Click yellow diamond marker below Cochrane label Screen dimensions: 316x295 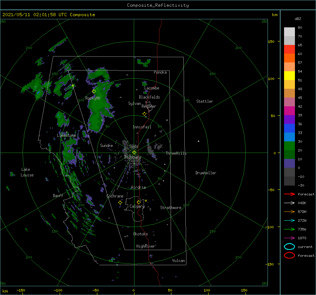(x=120, y=203)
